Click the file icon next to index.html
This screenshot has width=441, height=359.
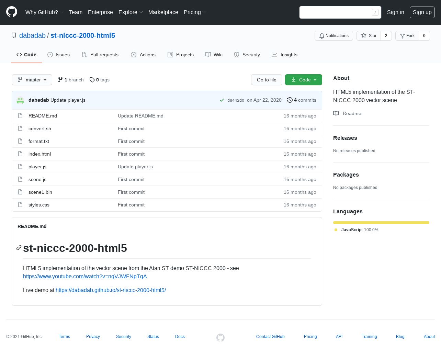(20, 154)
